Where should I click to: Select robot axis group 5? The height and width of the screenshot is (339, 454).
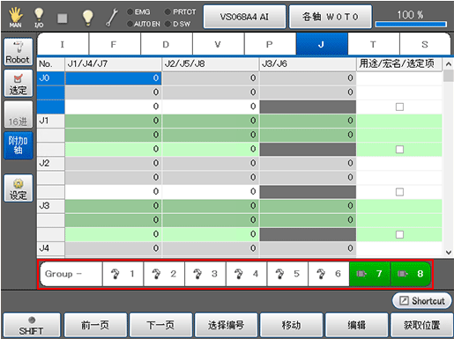point(287,274)
